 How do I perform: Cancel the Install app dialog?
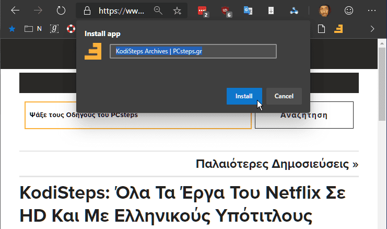(x=284, y=96)
